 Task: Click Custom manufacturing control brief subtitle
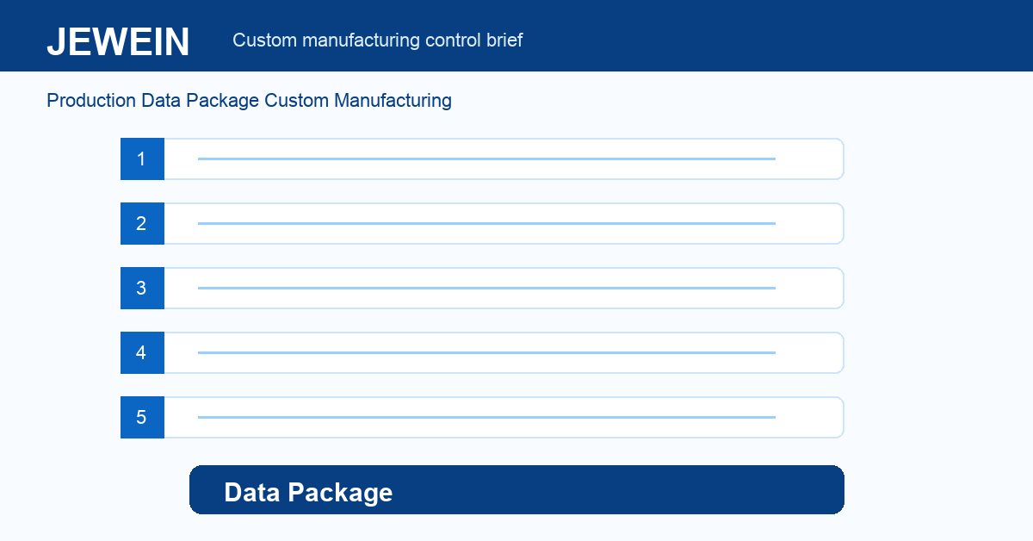click(x=378, y=40)
